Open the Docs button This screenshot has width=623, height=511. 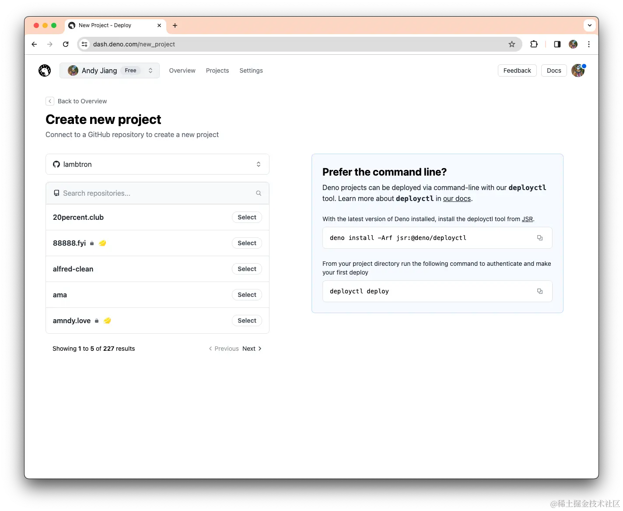pos(554,70)
